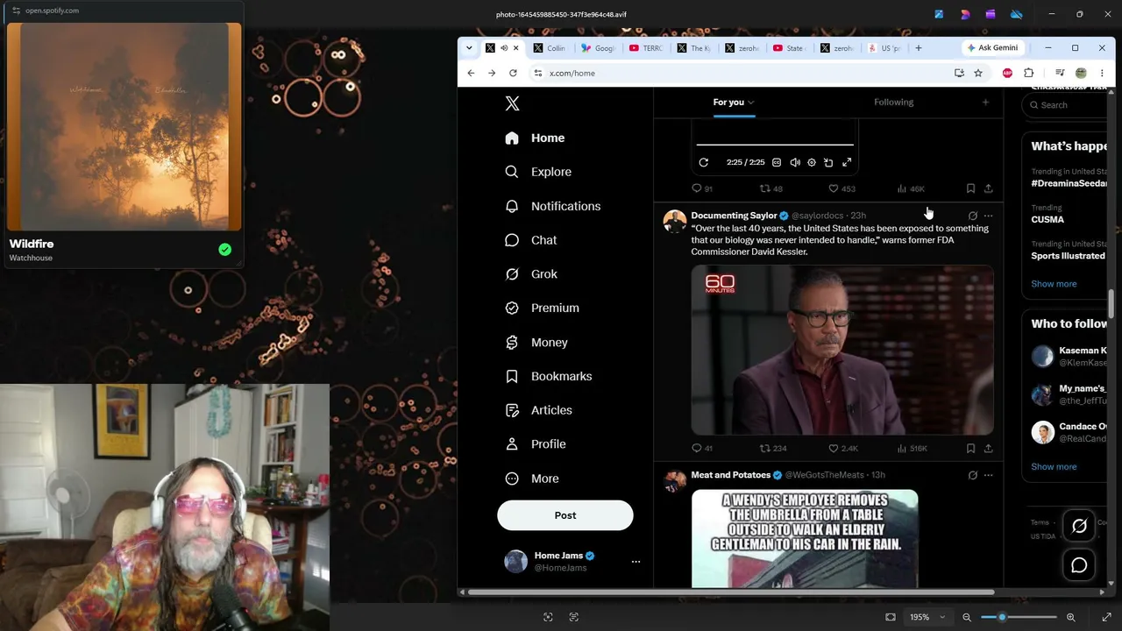Click the Articles icon in sidebar

[512, 410]
